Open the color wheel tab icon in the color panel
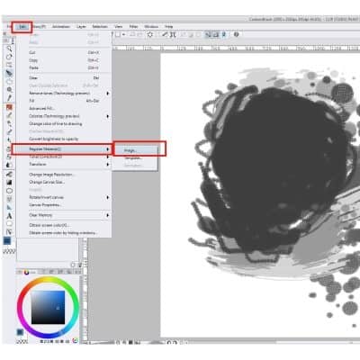The width and height of the screenshot is (360, 360). tap(26, 272)
